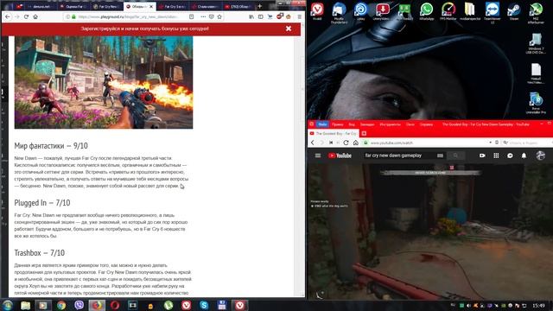Open Viber from the taskbar

pos(79,305)
